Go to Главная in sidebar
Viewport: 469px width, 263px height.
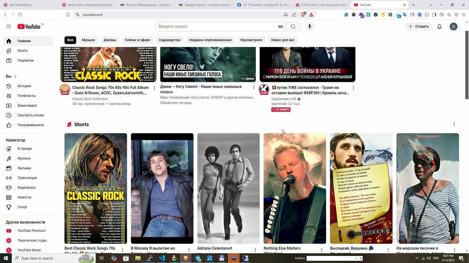[x=28, y=41]
